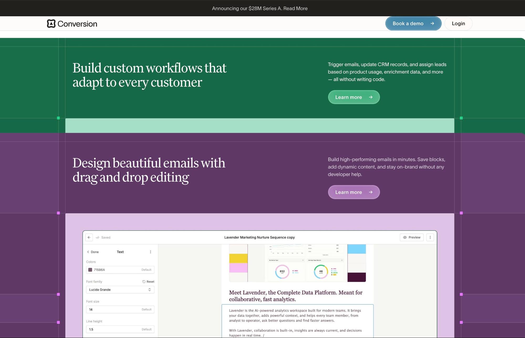Open the three-dot menu beside Preview
525x338 pixels.
click(430, 237)
